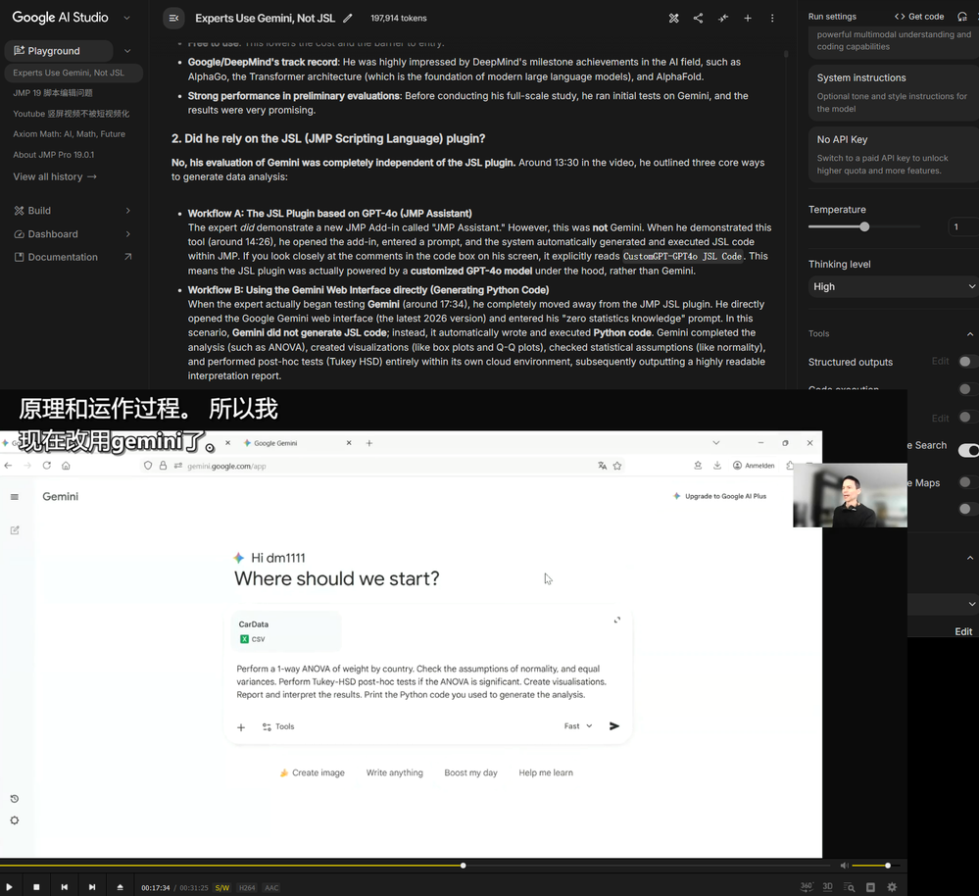
Task: Open the Fast model dropdown in Gemini
Action: pos(577,726)
